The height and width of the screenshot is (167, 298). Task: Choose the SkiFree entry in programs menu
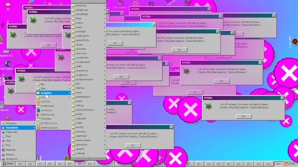88,88
